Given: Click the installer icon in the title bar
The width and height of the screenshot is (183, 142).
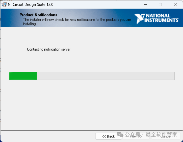Looking at the screenshot, I should point(4,5).
